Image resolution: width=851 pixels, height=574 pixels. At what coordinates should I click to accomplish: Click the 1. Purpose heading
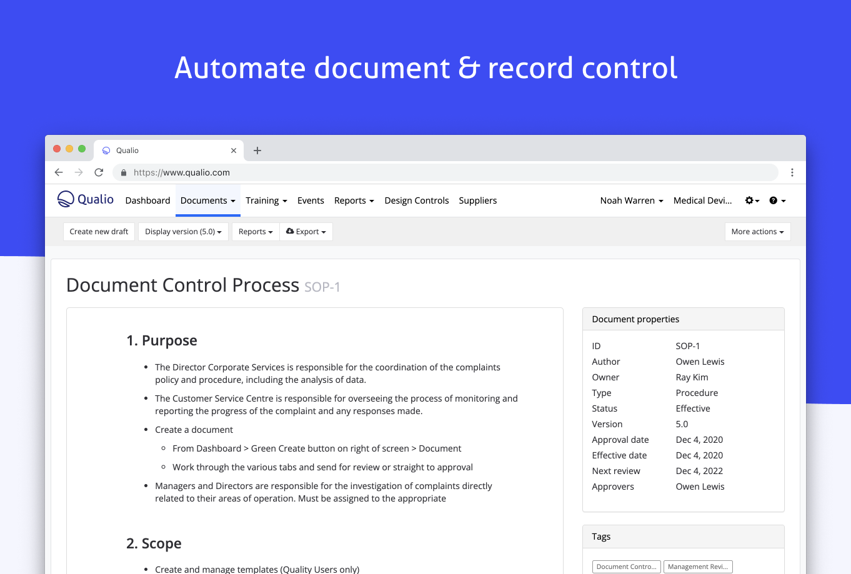pos(162,340)
